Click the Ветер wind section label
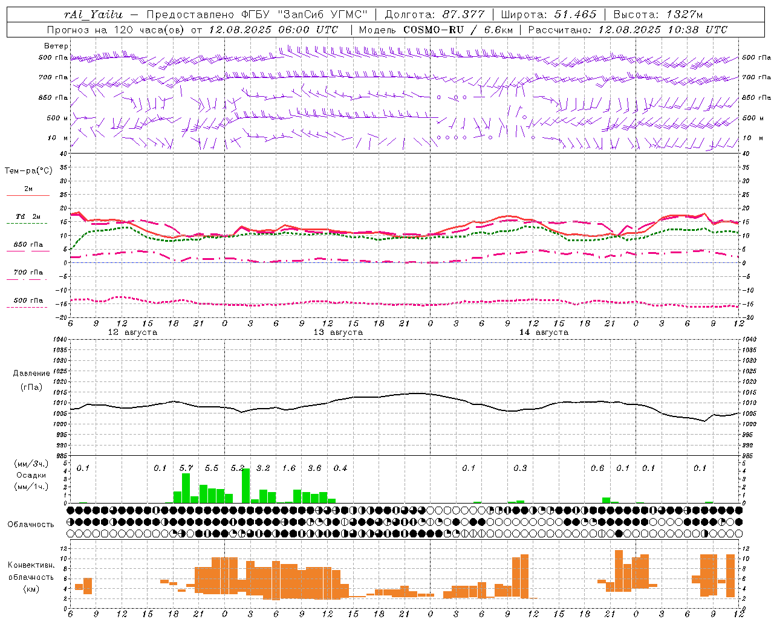 click(56, 46)
